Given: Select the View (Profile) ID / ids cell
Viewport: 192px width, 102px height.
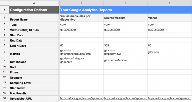Looking at the screenshot, I should point(34,30).
